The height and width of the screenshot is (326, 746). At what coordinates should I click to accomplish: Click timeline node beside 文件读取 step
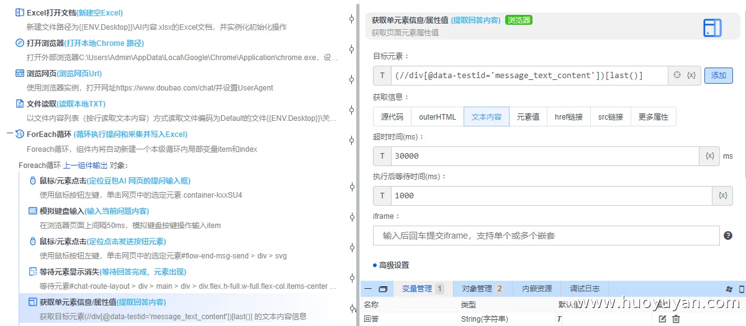(x=352, y=110)
